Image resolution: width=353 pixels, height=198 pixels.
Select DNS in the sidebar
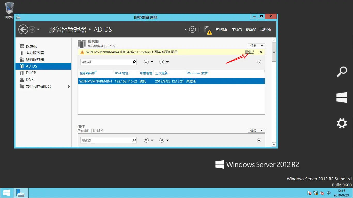(x=43, y=80)
